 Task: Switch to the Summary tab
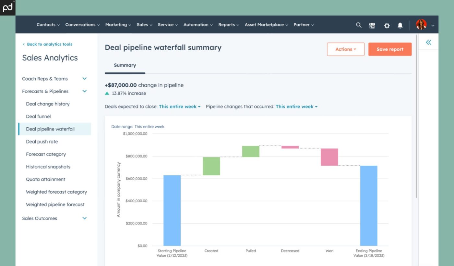click(x=125, y=65)
